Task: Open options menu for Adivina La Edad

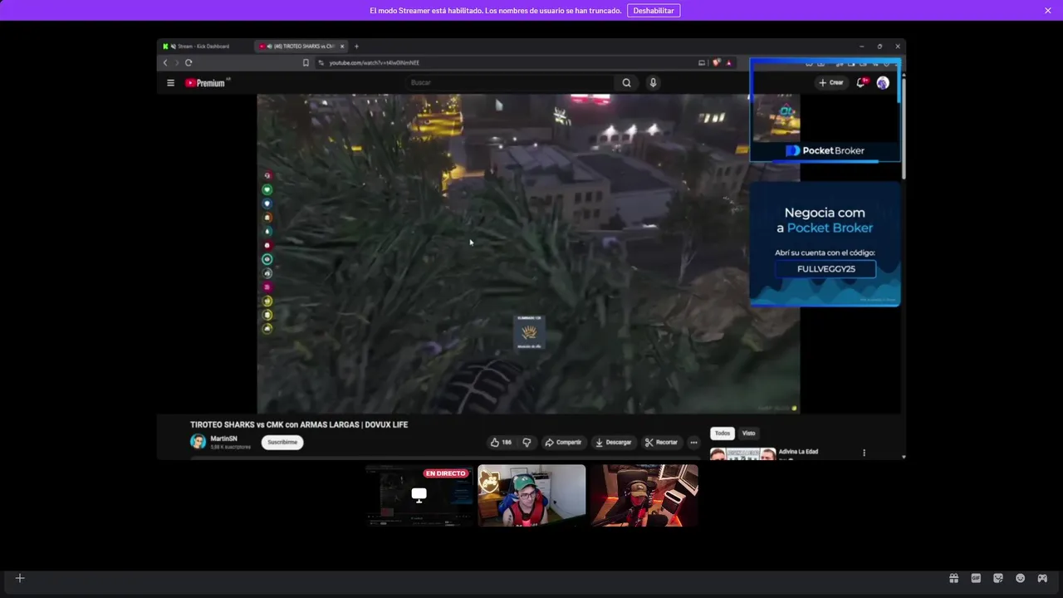Action: (x=864, y=453)
